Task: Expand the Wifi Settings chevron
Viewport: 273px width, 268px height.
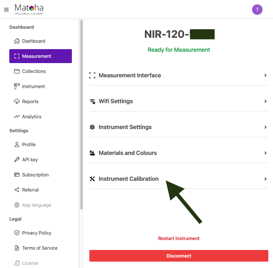Action: pos(265,101)
